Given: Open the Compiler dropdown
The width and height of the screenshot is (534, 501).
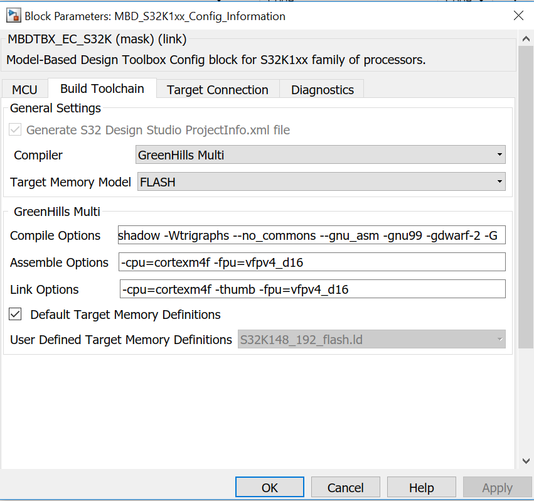Looking at the screenshot, I should pos(500,154).
